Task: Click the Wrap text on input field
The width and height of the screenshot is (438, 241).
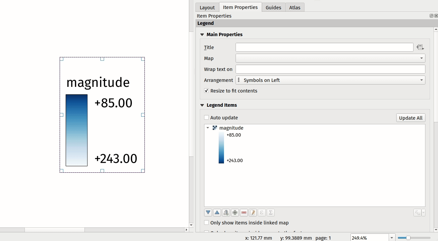Action: pos(330,69)
